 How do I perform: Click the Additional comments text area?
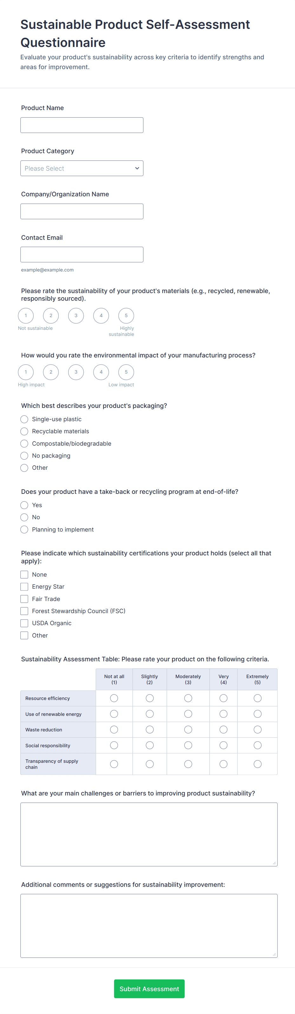(x=149, y=926)
